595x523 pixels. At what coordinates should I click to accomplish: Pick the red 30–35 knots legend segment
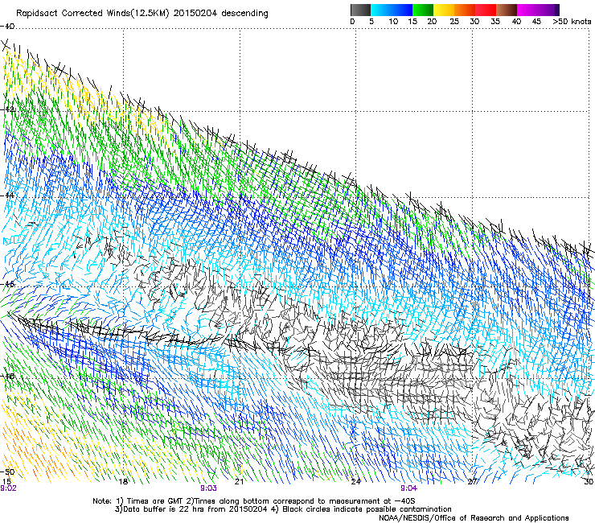(x=486, y=10)
